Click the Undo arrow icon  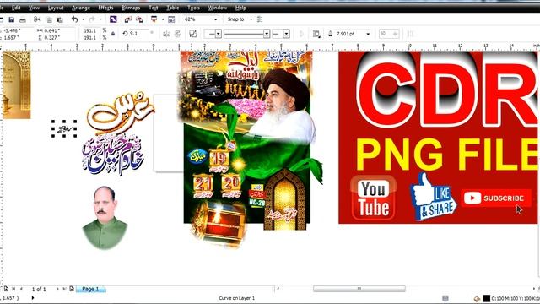(75, 19)
